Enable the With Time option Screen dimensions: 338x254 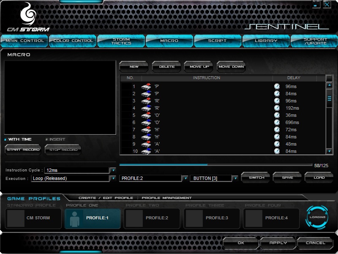(x=5, y=140)
